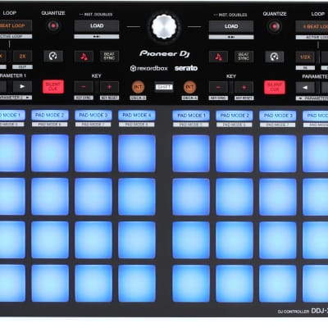Tap third-row pad under right deck PAD MODE 2
This screenshot has height=328, width=328.
pos(235,240)
